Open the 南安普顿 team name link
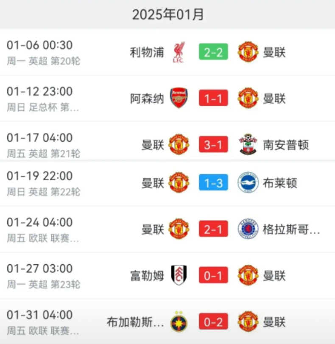 click(286, 145)
